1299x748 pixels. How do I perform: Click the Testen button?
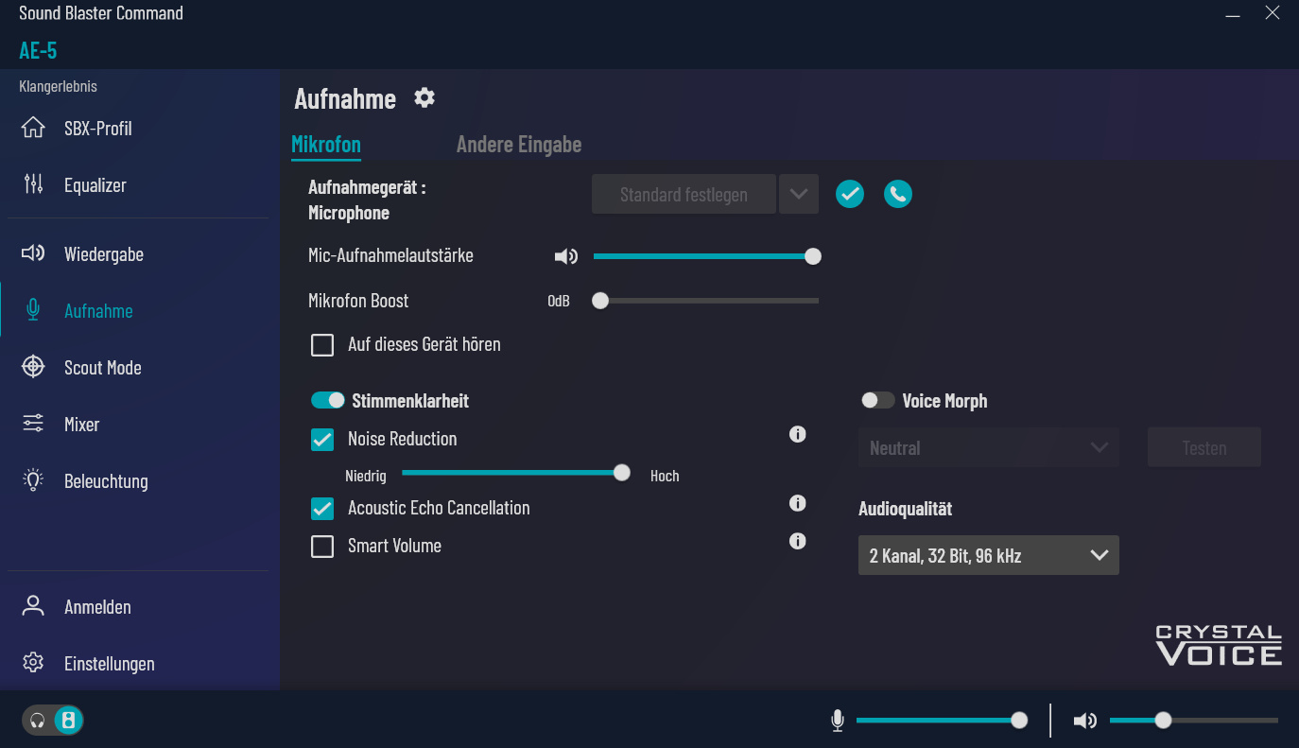point(1204,447)
